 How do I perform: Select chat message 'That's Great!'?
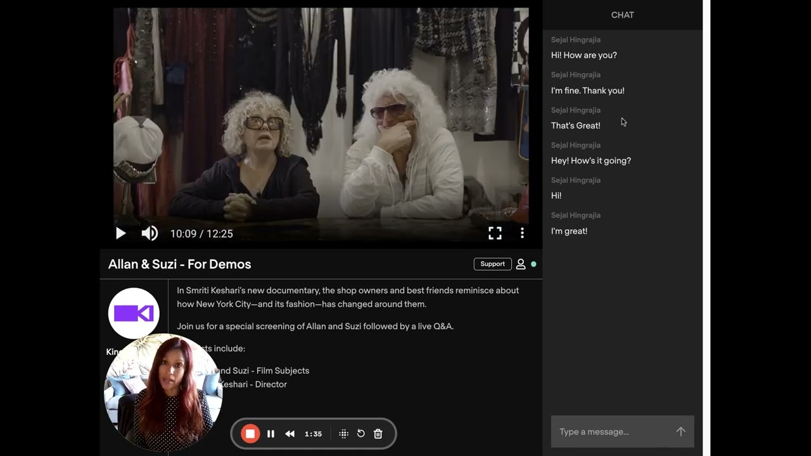[x=576, y=125]
